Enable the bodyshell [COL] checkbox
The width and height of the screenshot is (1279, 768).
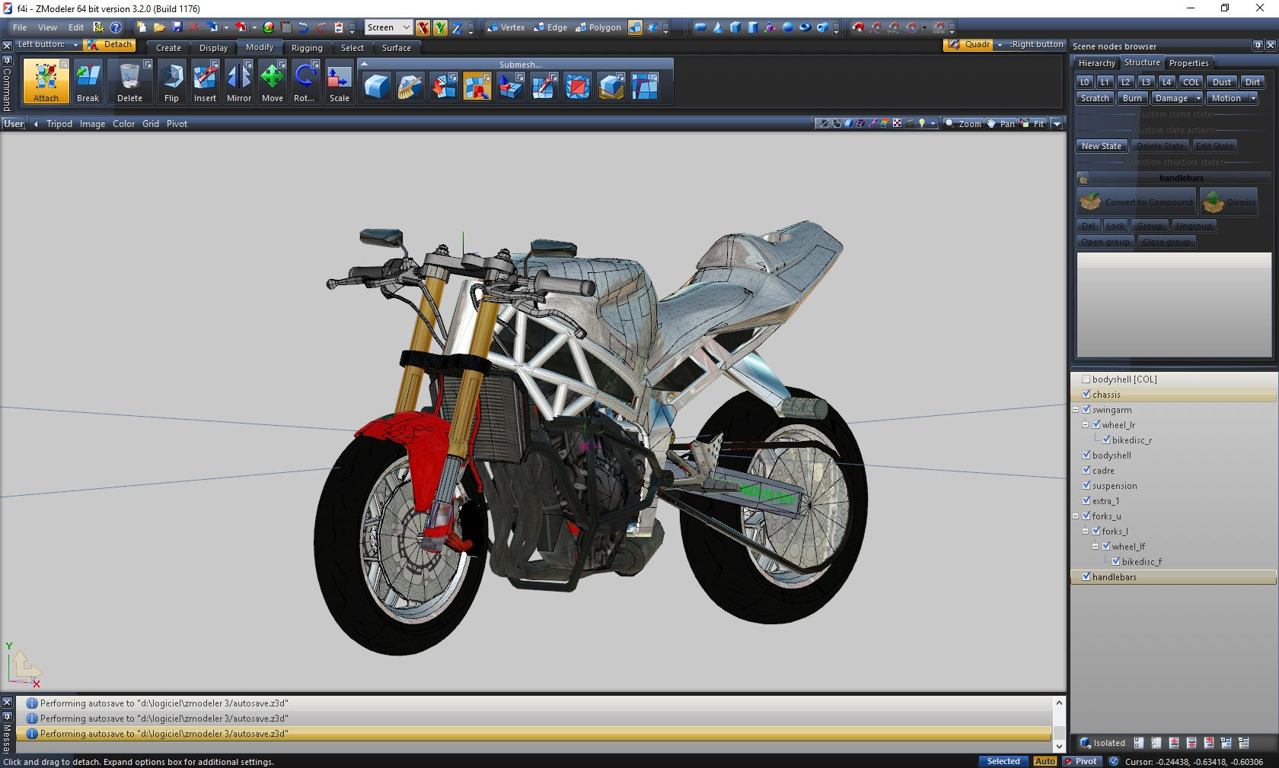pos(1086,379)
